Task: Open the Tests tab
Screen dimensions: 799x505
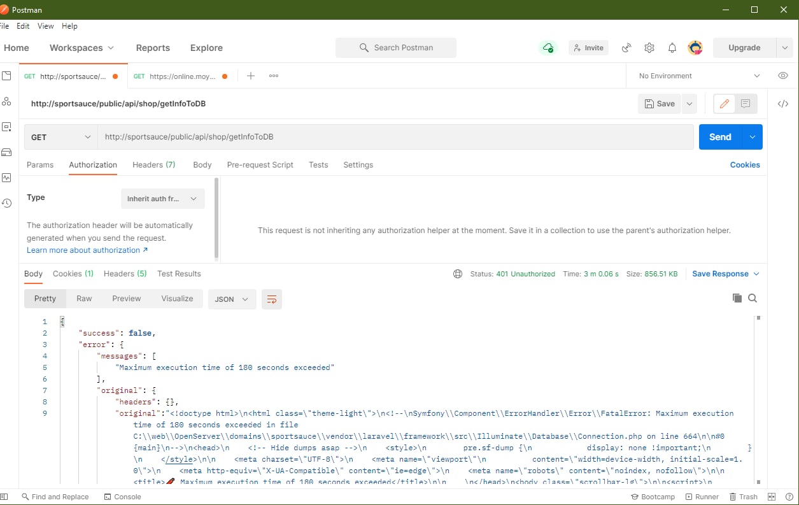Action: 318,165
